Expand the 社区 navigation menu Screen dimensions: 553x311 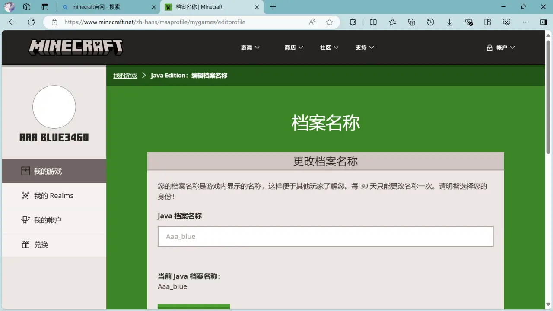pos(329,48)
